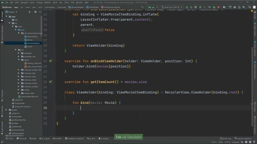The height and width of the screenshot is (144, 257).
Task: Open the Run tool window tab
Action: (91, 138)
